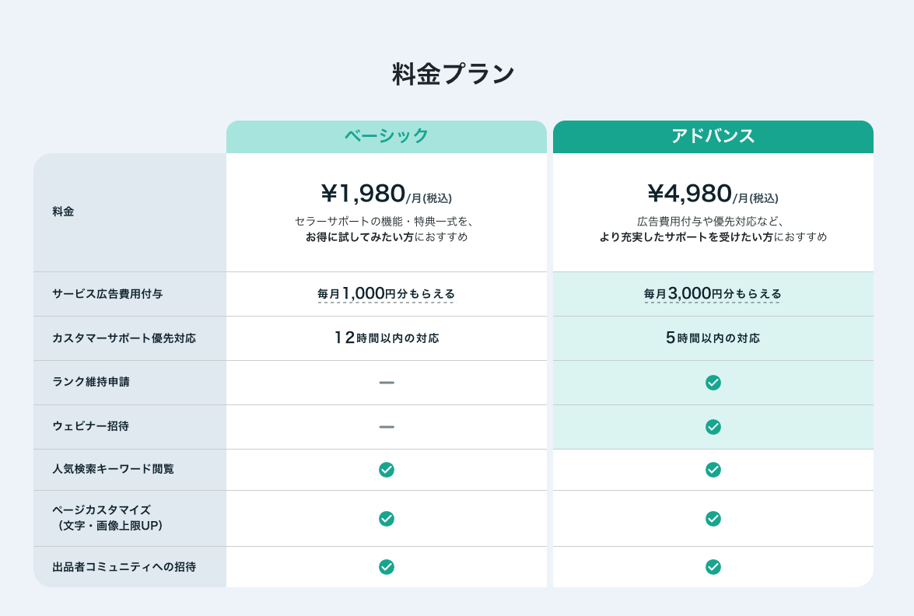Open 毎月3,000円分もらえる underlined link

click(x=713, y=294)
